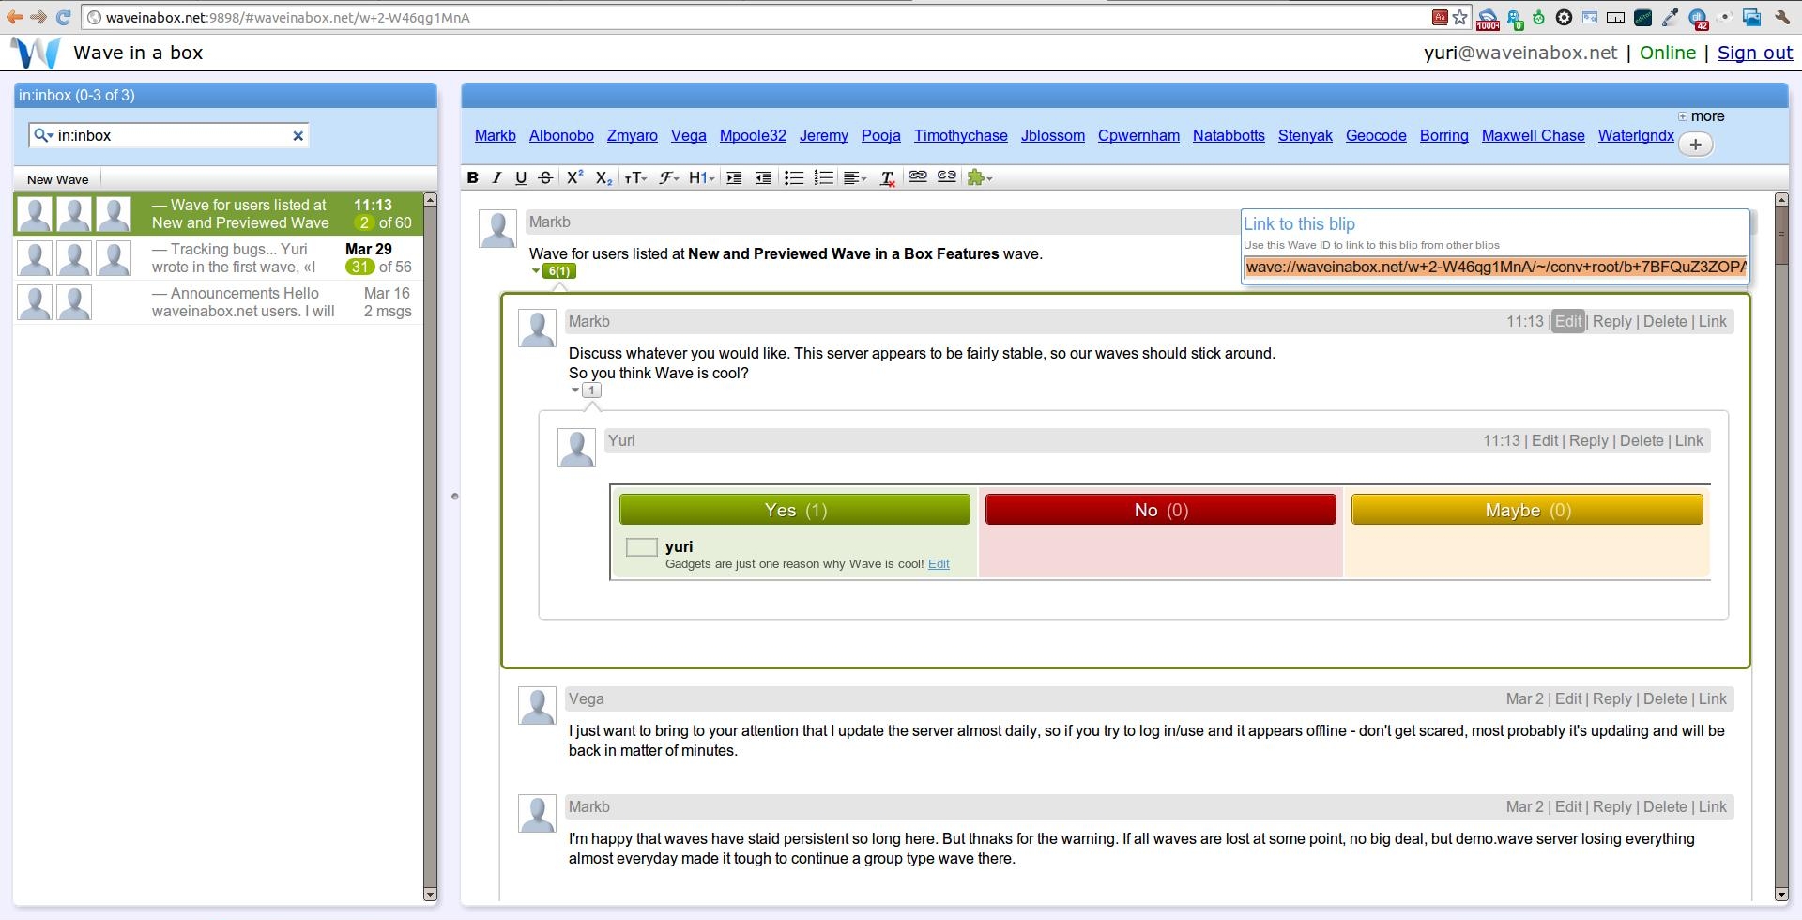This screenshot has height=920, width=1802.
Task: Click the superscript icon
Action: [x=574, y=177]
